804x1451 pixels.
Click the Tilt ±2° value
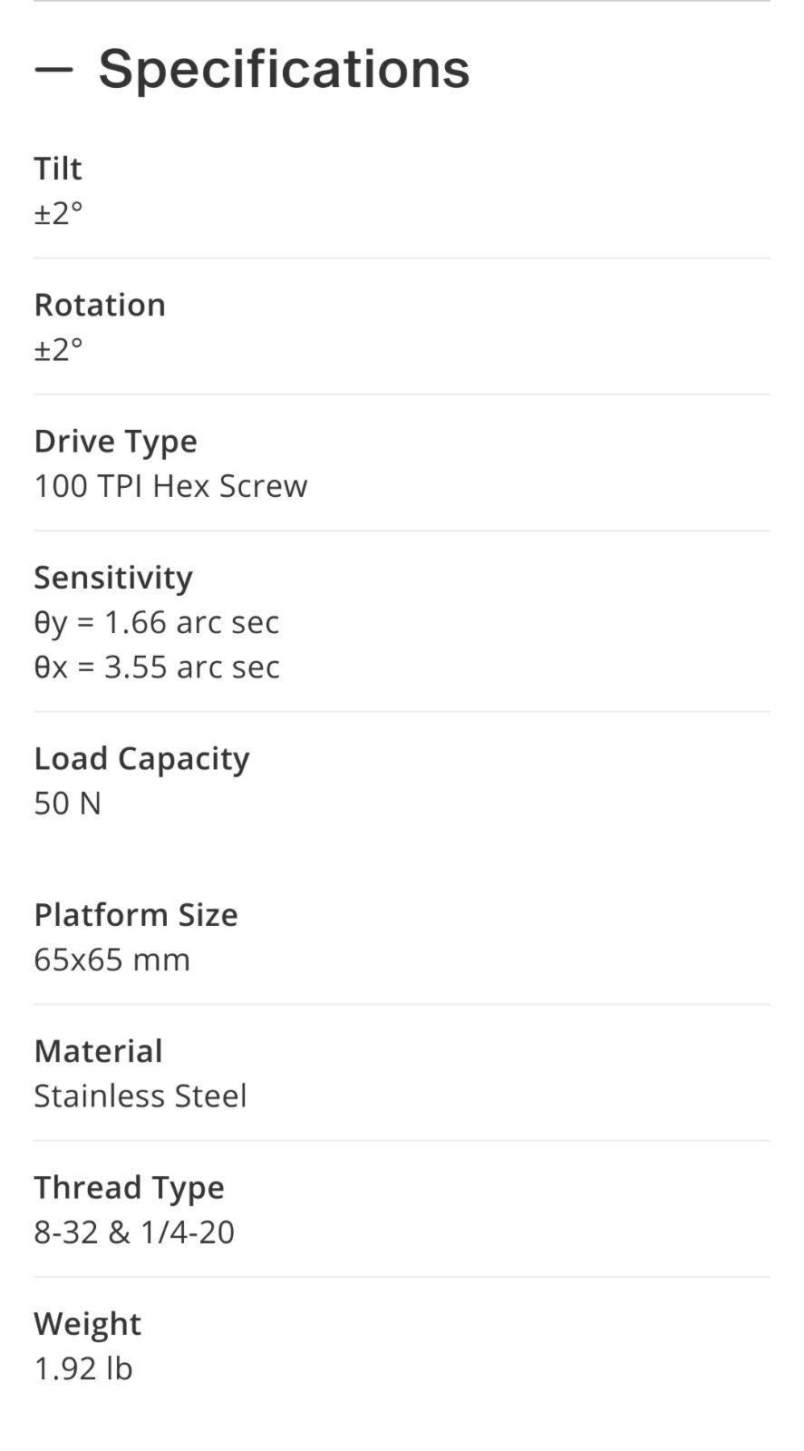point(58,214)
